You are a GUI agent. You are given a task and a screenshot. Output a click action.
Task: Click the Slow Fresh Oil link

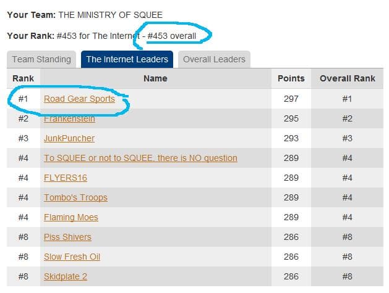[x=72, y=257]
